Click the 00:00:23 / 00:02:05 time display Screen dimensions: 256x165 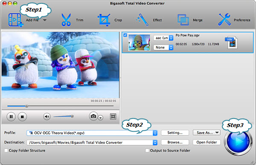coord(103,101)
